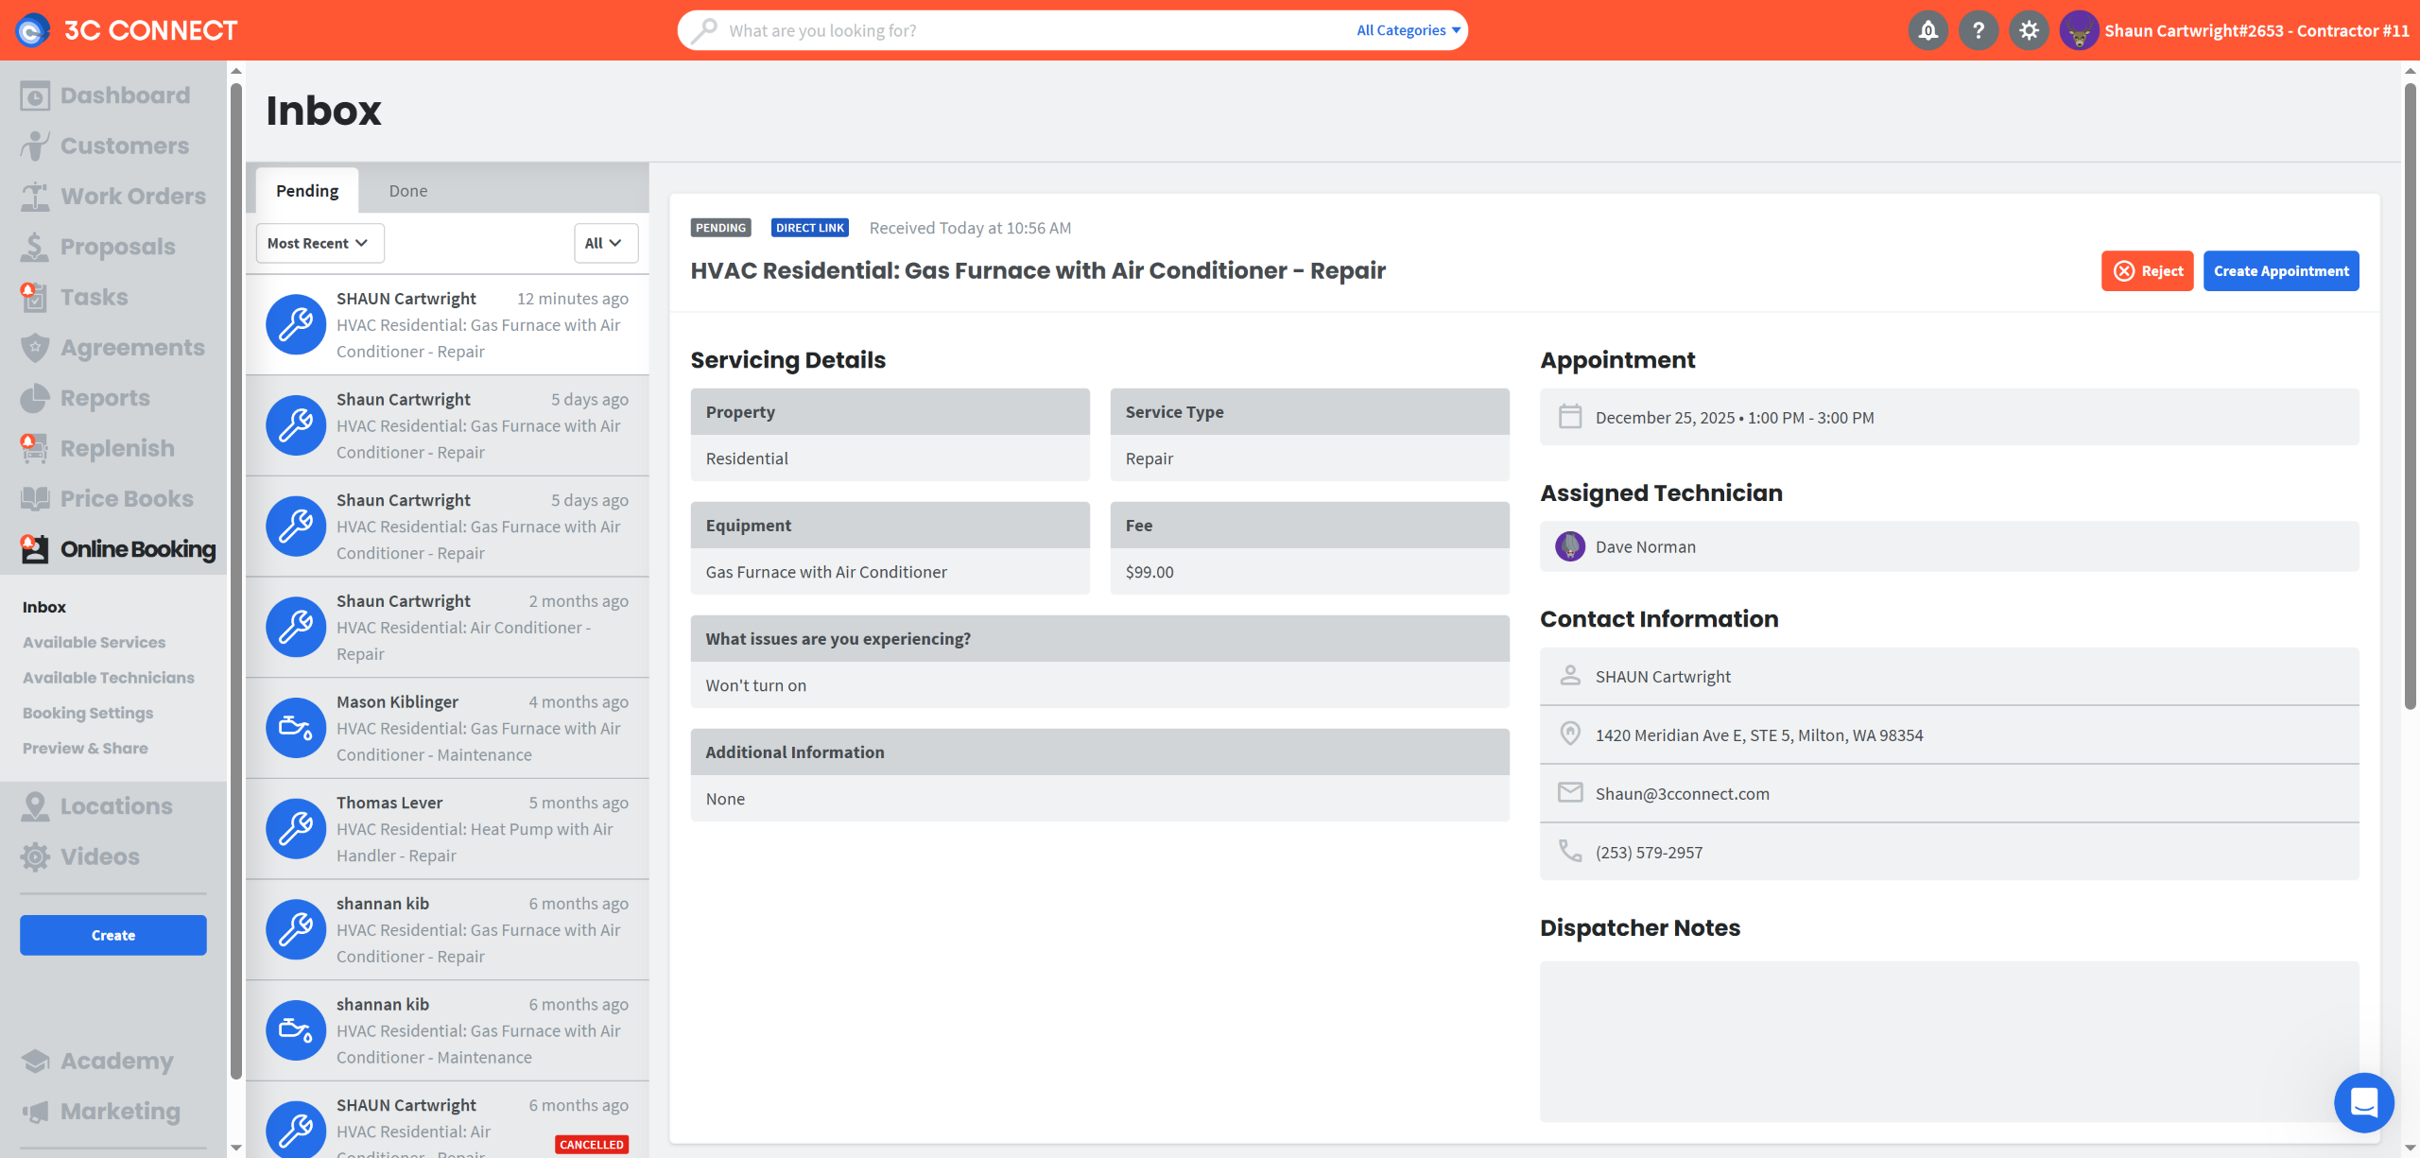Reject the pending booking request
This screenshot has width=2420, height=1158.
2147,271
